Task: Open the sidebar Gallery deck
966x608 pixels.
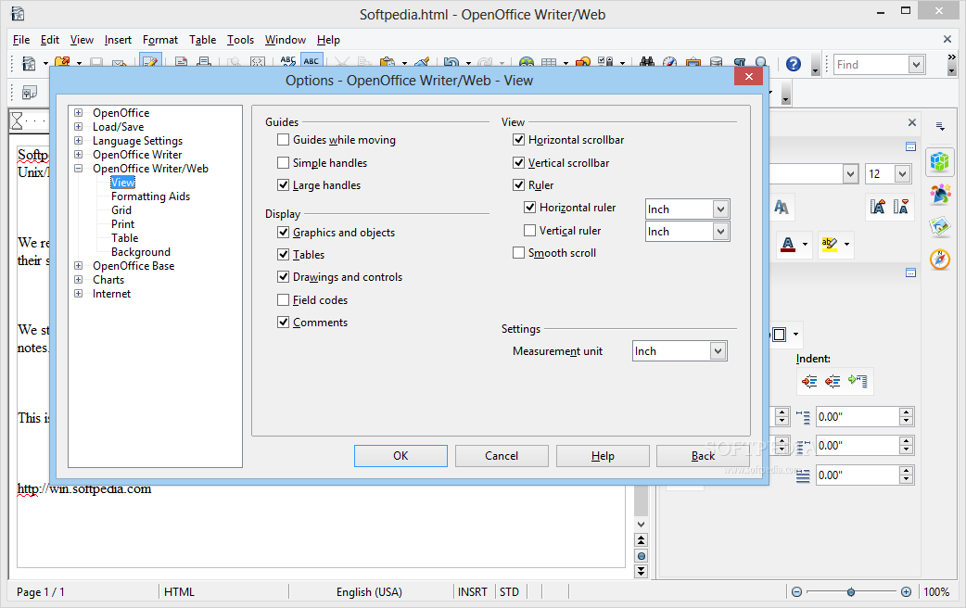Action: (939, 227)
